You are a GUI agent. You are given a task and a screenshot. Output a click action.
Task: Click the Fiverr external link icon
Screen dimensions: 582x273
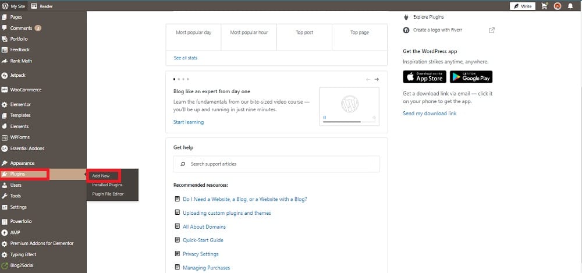(x=491, y=30)
